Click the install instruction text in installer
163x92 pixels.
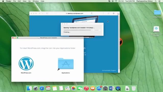48,48
